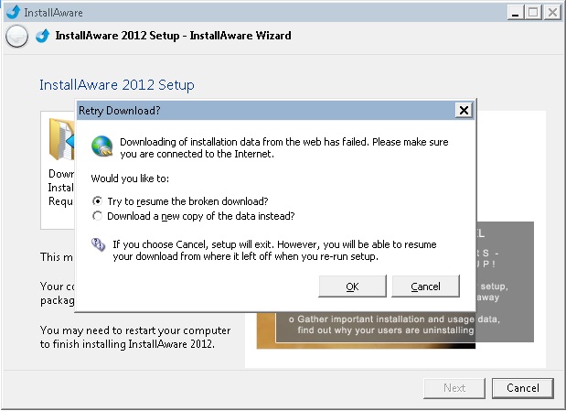Click Cancel in the Retry Download dialog
Image resolution: width=566 pixels, height=411 pixels.
coord(425,287)
